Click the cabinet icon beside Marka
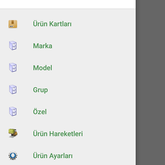Image resolution: width=165 pixels, height=165 pixels. [x=13, y=46]
